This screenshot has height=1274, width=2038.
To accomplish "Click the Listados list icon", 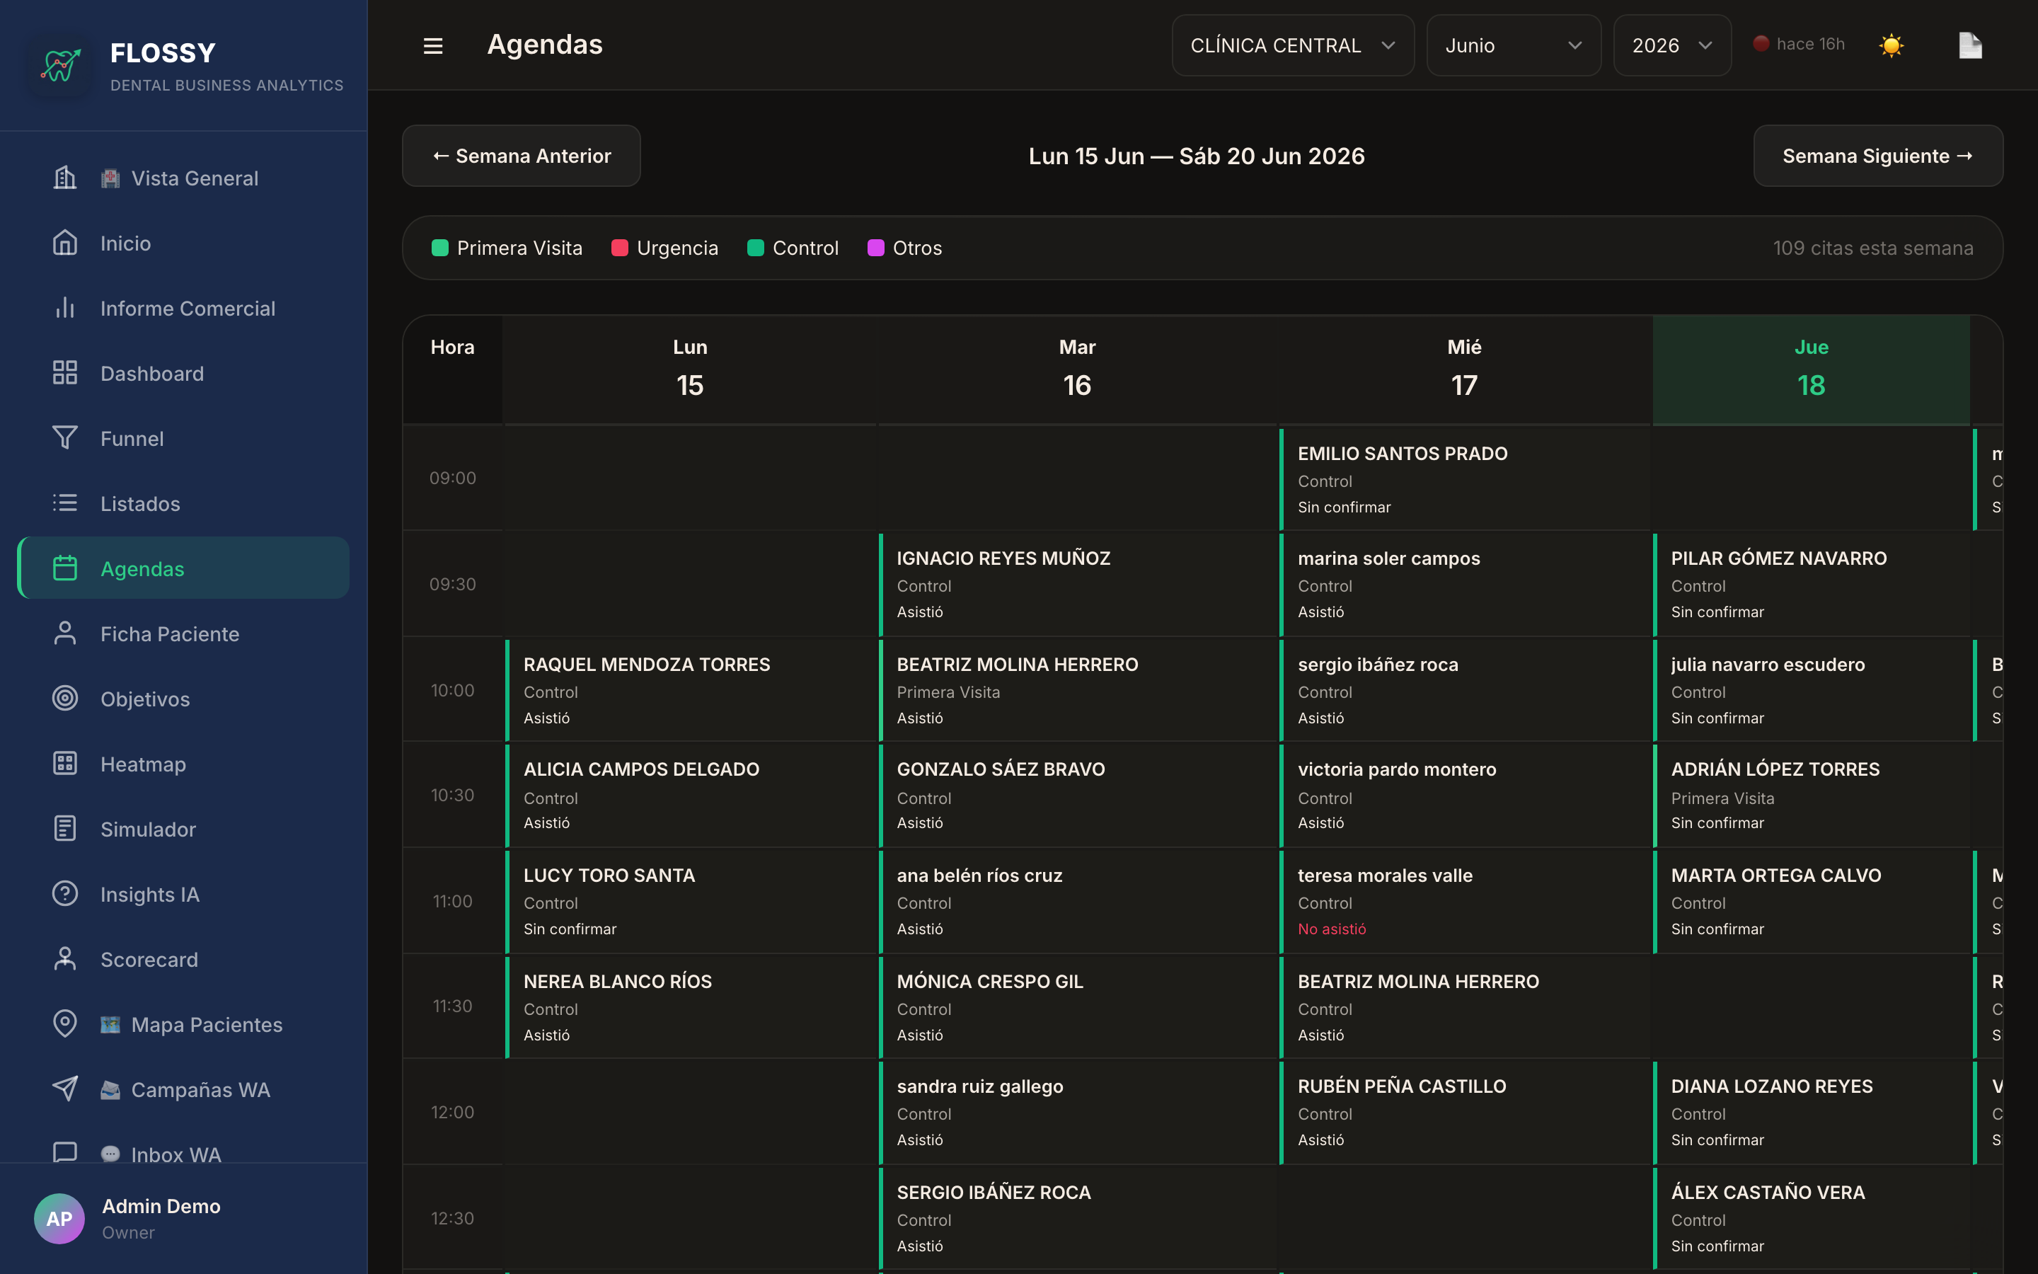I will (x=65, y=503).
